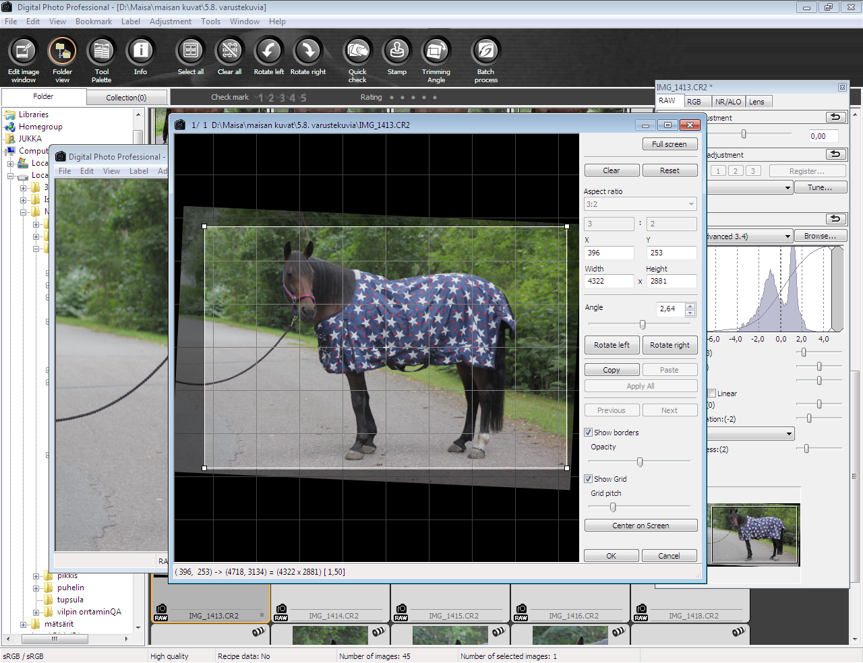Viewport: 863px width, 663px height.
Task: Click the Libraries icon in folder tree
Action: (10, 115)
